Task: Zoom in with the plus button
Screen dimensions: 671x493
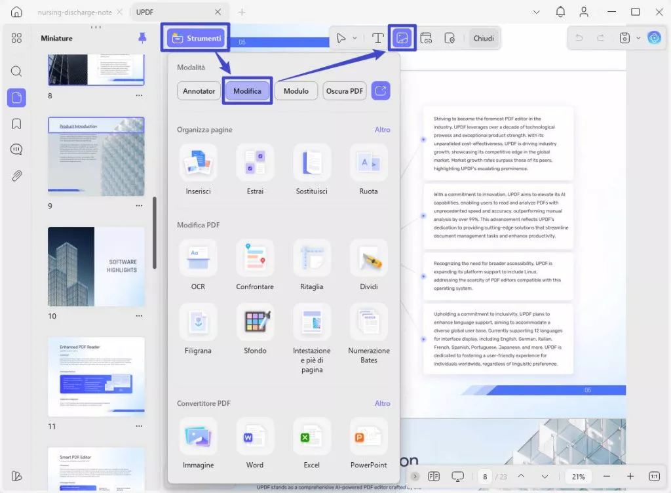Action: (x=630, y=477)
